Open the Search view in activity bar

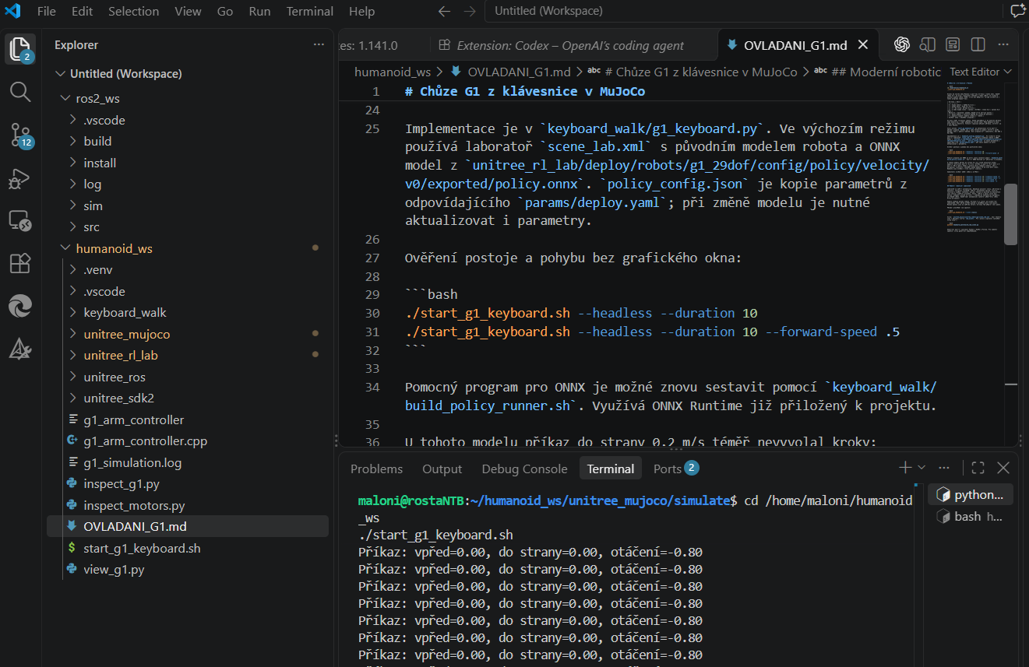pos(20,92)
